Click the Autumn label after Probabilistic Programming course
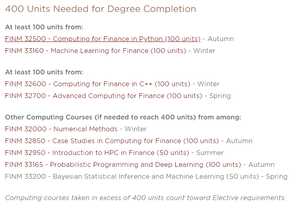This screenshot has width=290, height=204. 262,164
